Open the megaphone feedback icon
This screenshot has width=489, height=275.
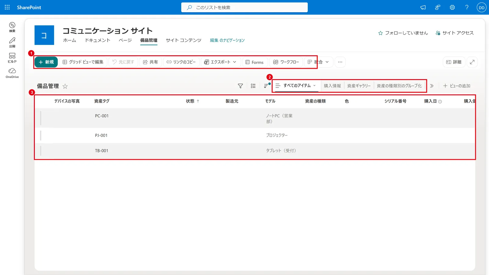click(423, 7)
